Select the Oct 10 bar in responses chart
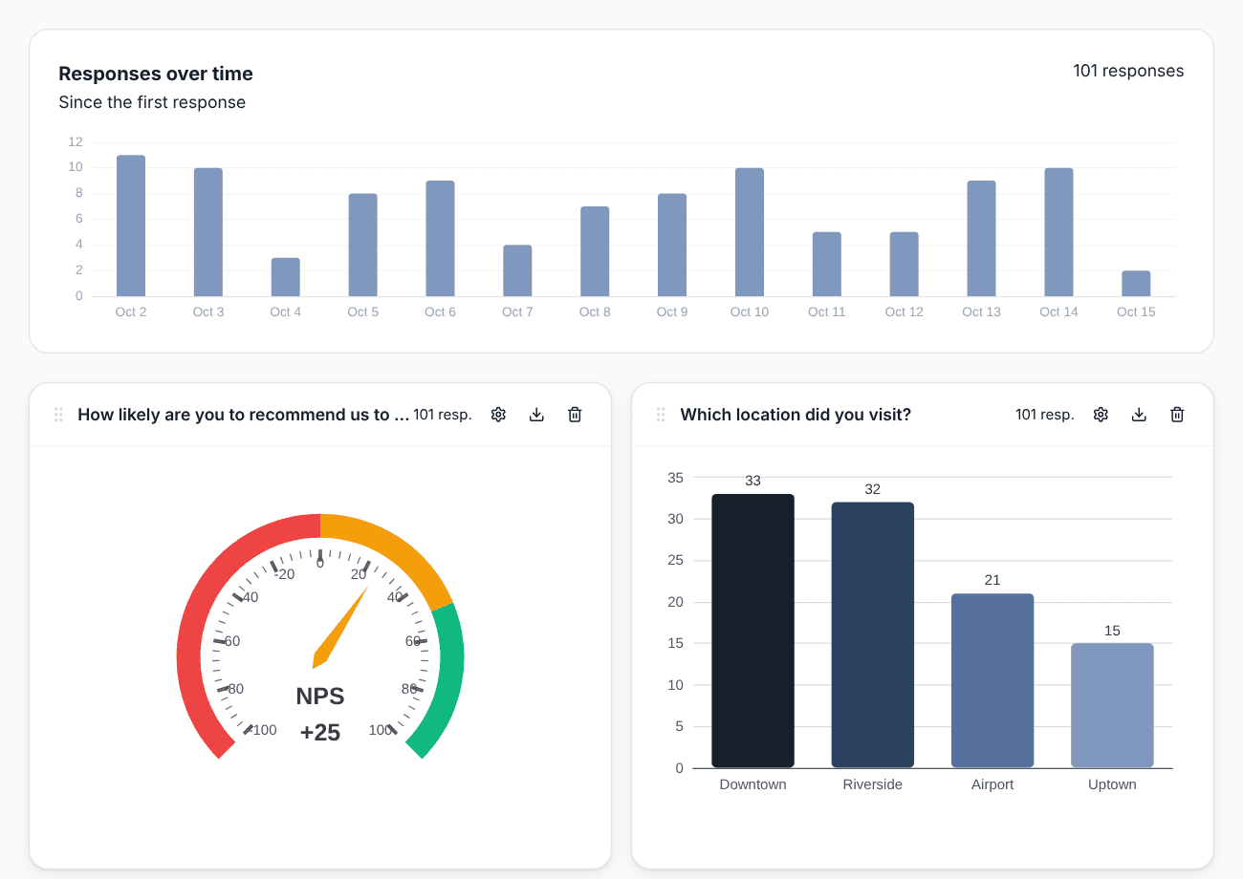Image resolution: width=1243 pixels, height=879 pixels. (x=750, y=232)
